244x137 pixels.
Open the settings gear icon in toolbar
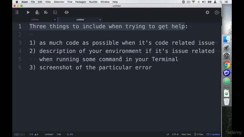[207, 13]
